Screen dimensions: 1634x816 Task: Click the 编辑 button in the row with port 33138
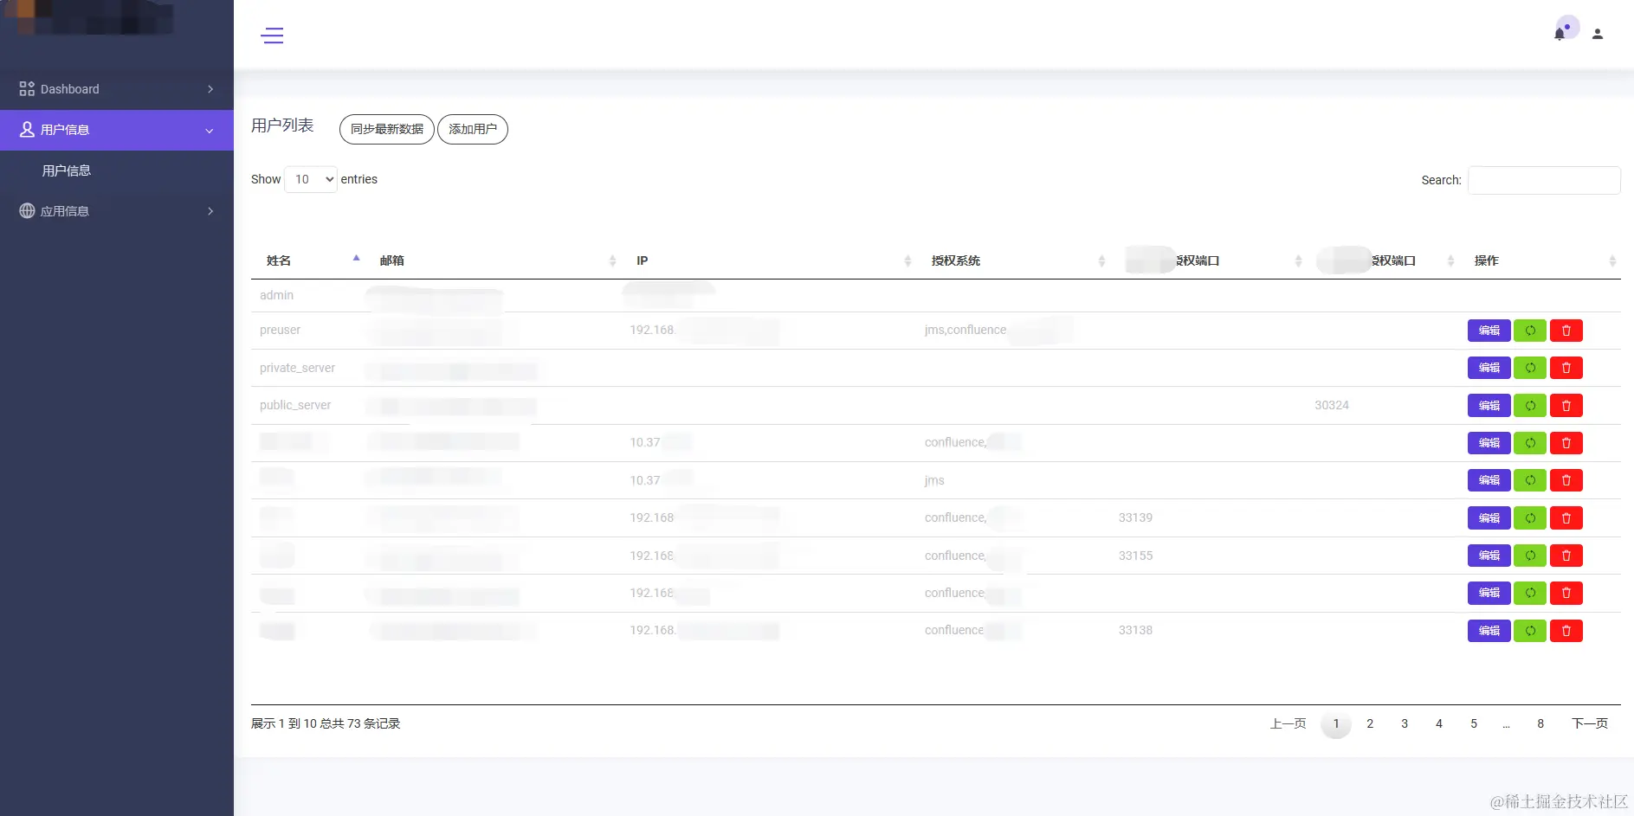click(1489, 631)
